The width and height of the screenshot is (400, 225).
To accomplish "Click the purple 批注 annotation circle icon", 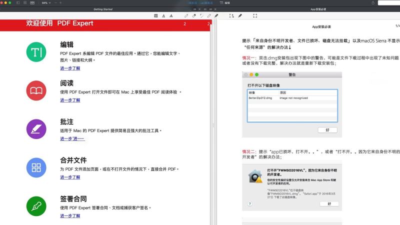I will pos(36,129).
